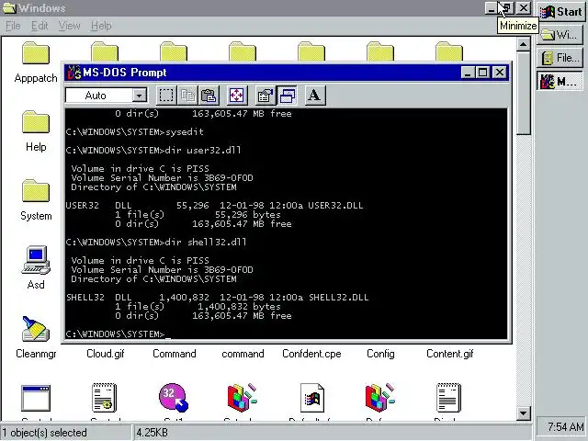This screenshot has width=588, height=441.
Task: Click the Paste icon in MS-DOS Prompt toolbar
Action: click(209, 96)
